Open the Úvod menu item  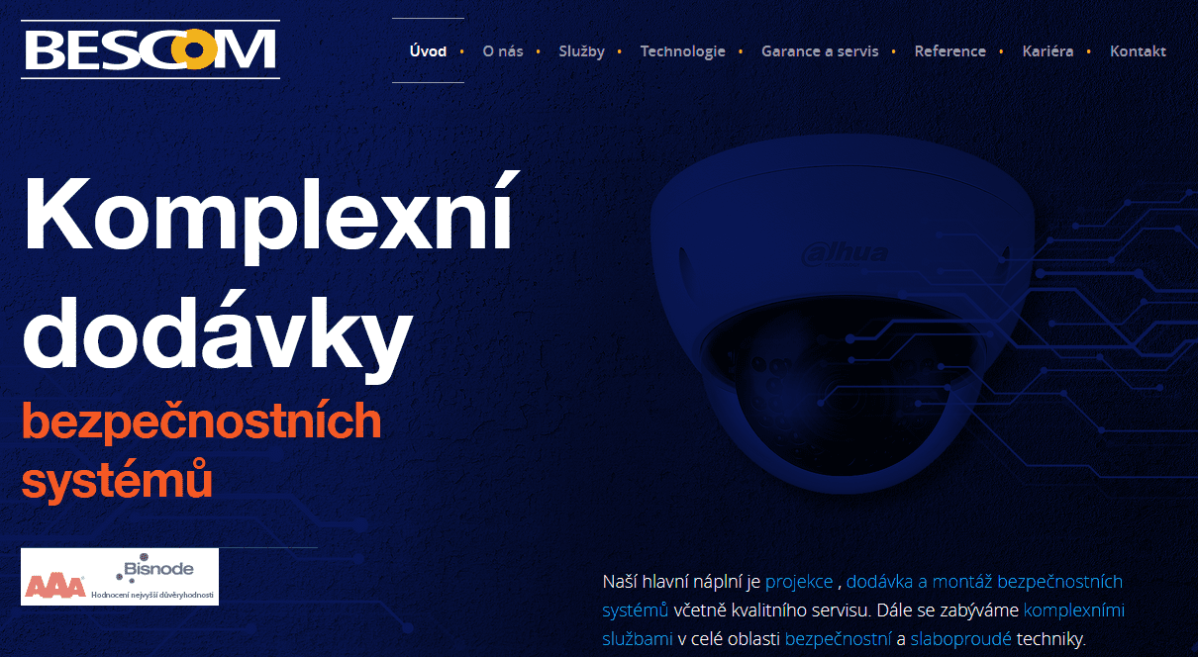[428, 51]
